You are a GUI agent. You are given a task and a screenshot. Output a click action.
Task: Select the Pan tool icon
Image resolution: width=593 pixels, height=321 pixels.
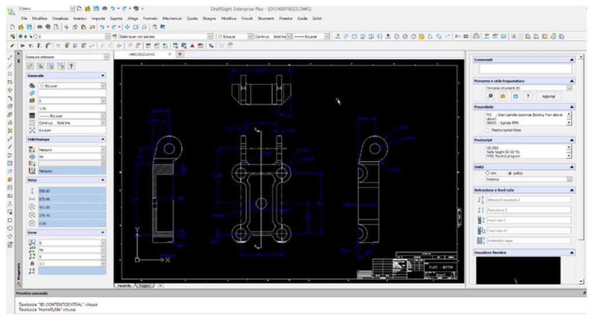pyautogui.click(x=127, y=27)
